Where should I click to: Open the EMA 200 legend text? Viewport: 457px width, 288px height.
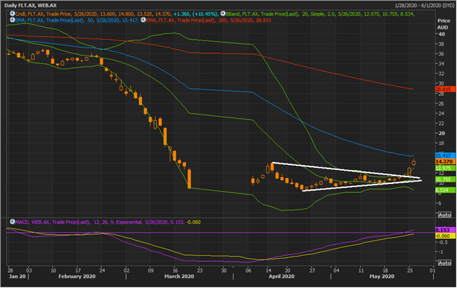209,20
